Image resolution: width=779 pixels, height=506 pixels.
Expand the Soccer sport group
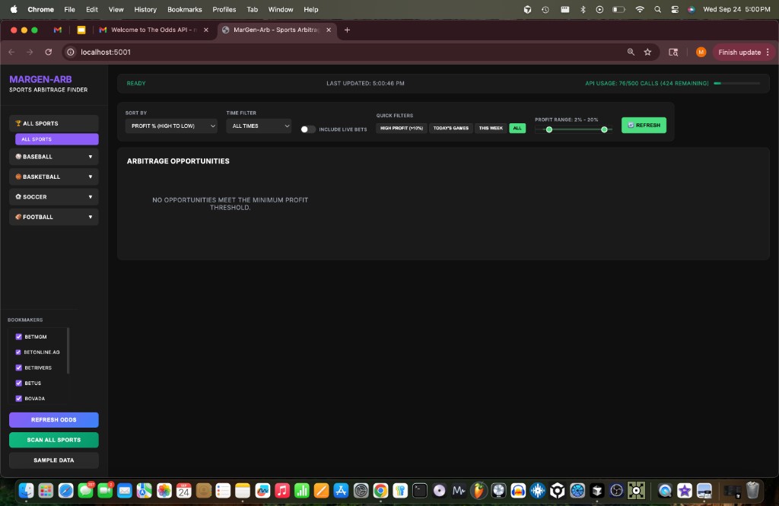point(54,197)
